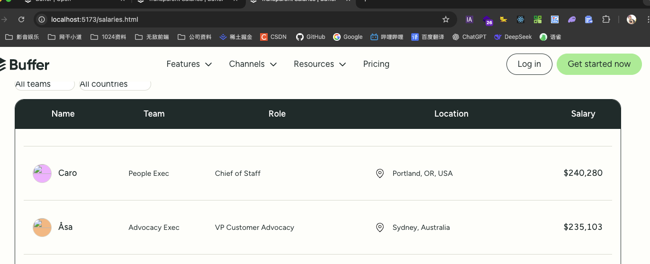The height and width of the screenshot is (264, 650).
Task: Open the IA browser extension
Action: click(469, 19)
